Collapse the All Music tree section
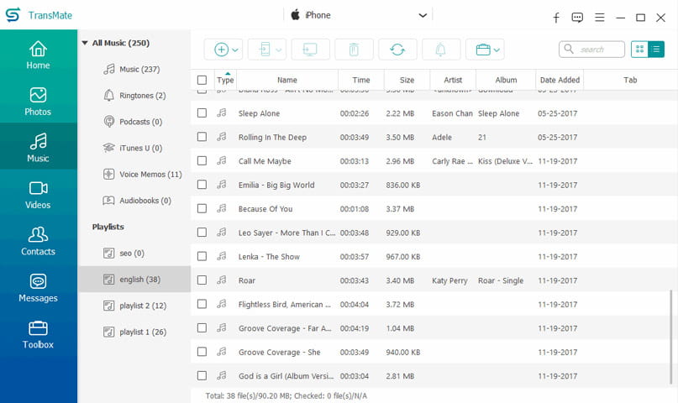Viewport: 678px width, 403px height. (x=85, y=43)
